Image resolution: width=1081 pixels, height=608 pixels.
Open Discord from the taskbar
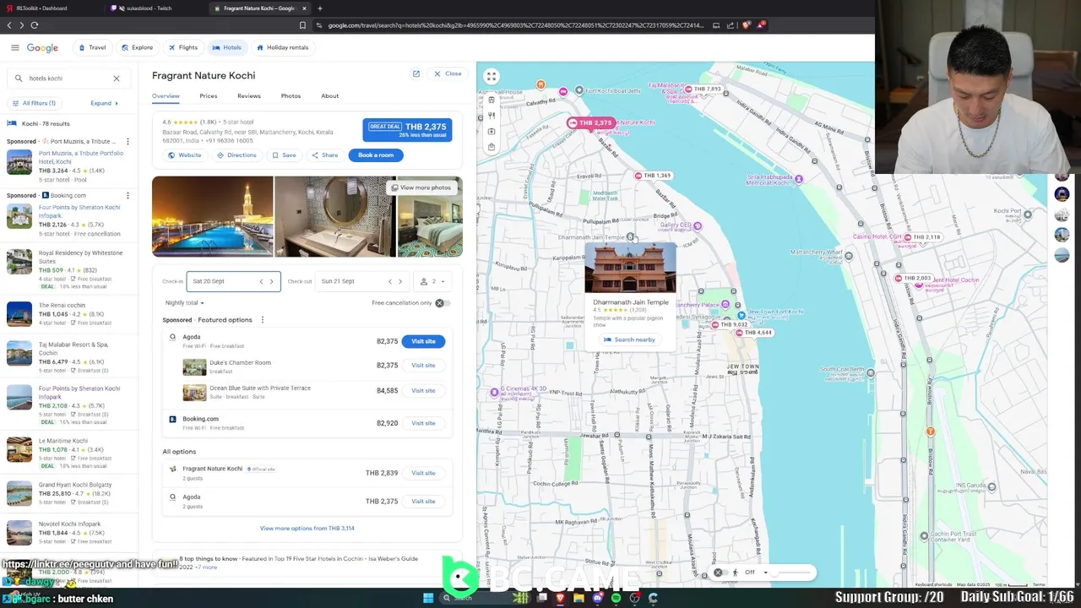[597, 598]
